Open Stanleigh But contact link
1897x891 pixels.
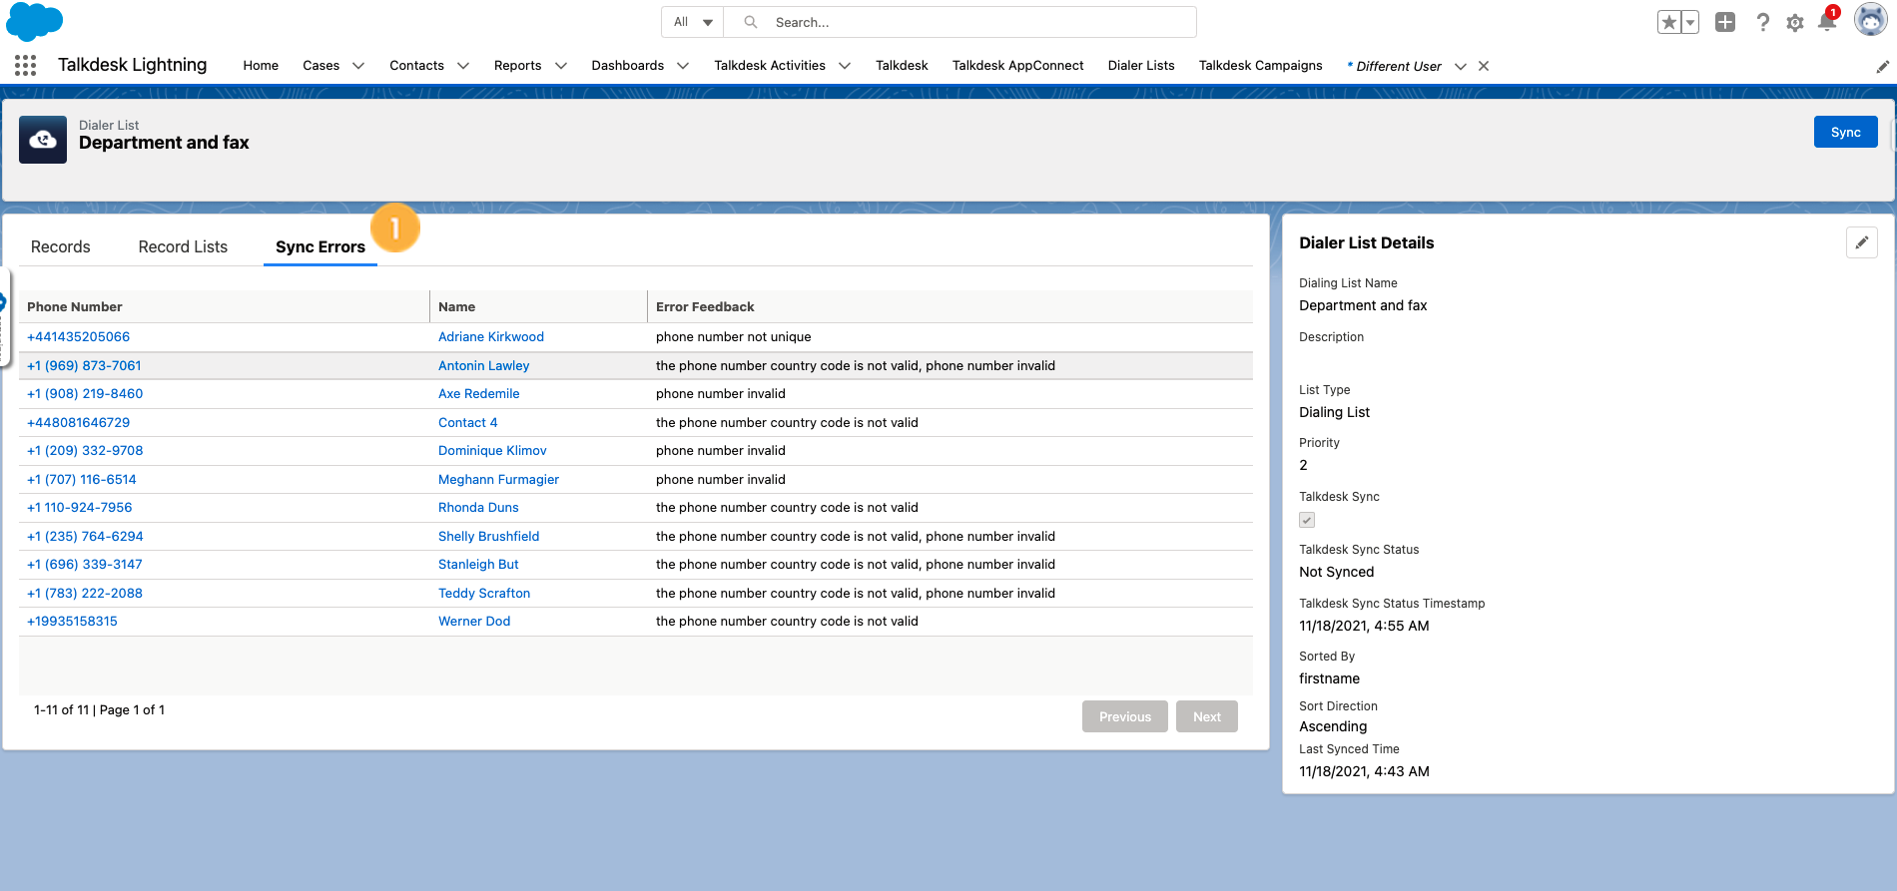pyautogui.click(x=478, y=565)
